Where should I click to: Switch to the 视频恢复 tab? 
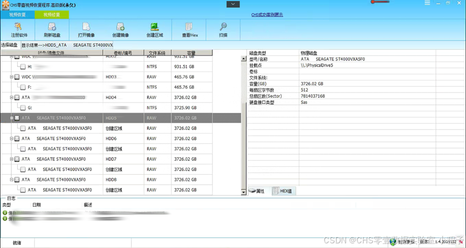[x=18, y=15]
